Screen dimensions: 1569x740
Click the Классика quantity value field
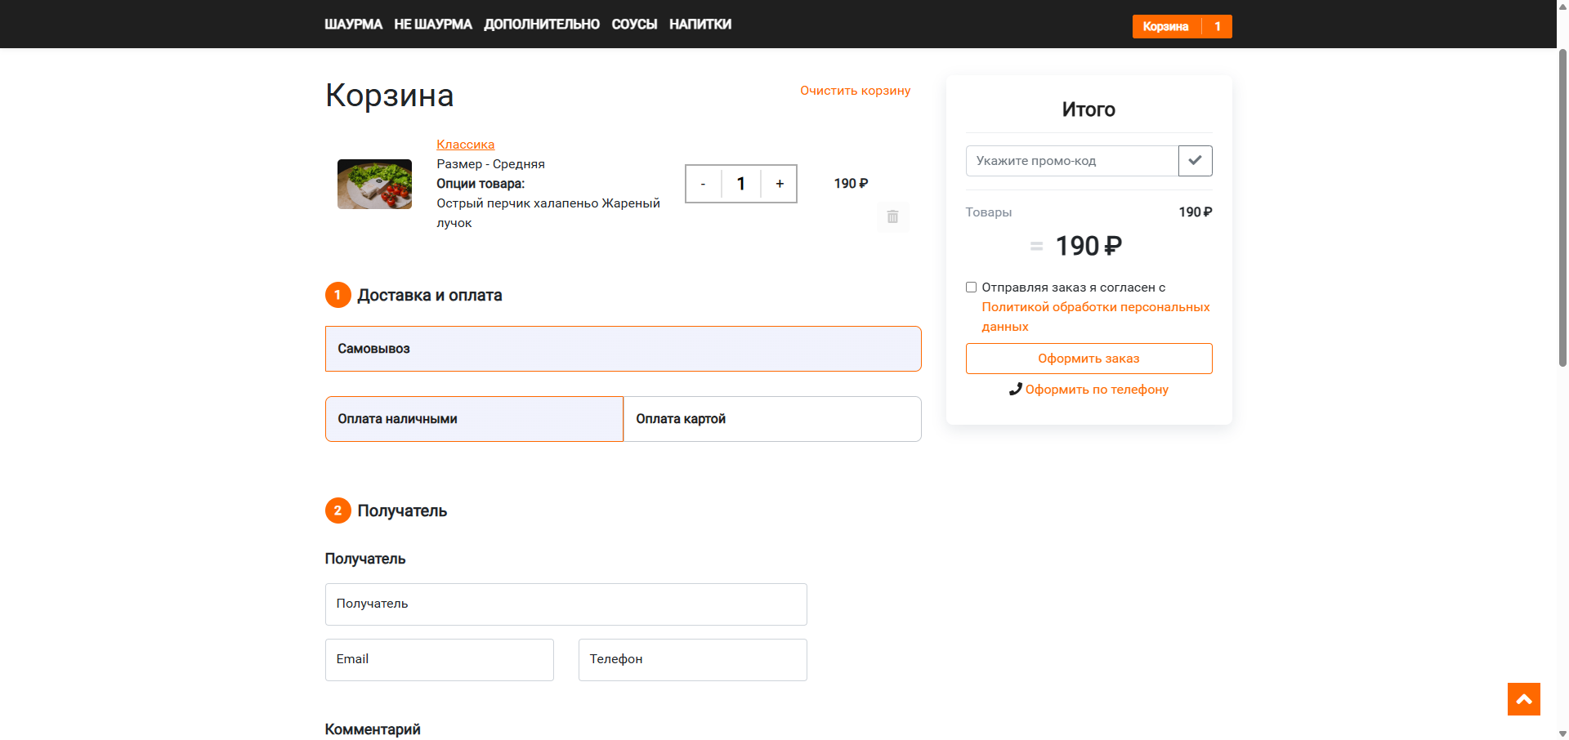point(741,184)
